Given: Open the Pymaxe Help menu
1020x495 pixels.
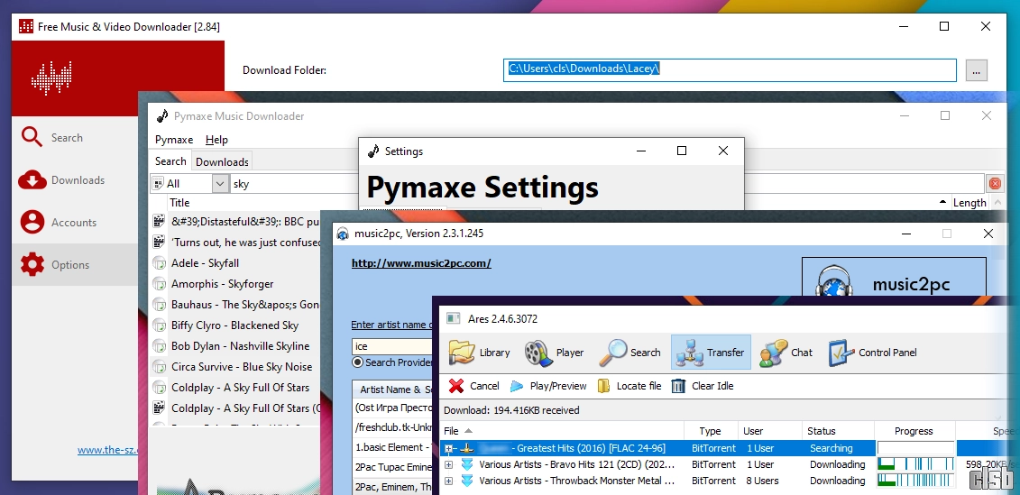Looking at the screenshot, I should [216, 140].
